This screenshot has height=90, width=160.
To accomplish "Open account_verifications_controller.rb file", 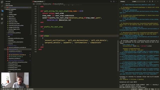I will click(17, 47).
